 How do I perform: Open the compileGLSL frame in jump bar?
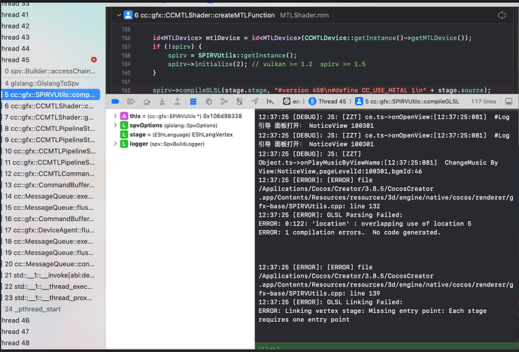click(407, 102)
